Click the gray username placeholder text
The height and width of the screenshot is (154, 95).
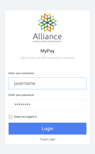pos(25,83)
